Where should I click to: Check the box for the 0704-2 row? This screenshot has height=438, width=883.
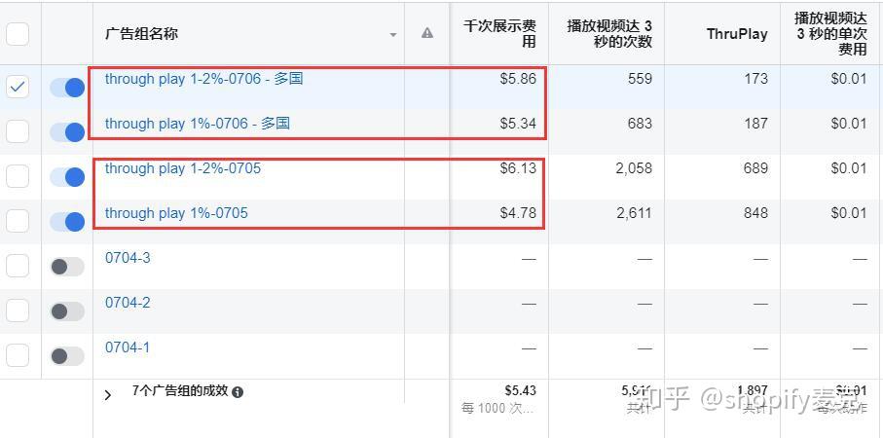[18, 310]
